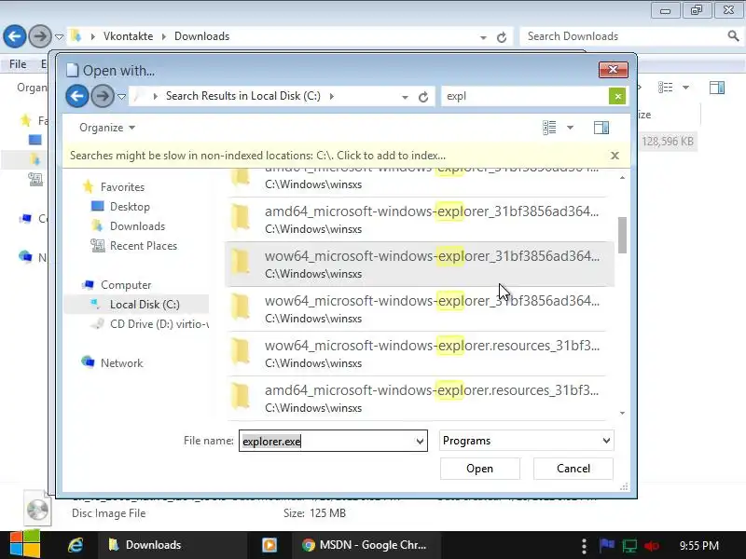Restore down the Downloads explorer window
This screenshot has height=559, width=746.
pos(697,10)
